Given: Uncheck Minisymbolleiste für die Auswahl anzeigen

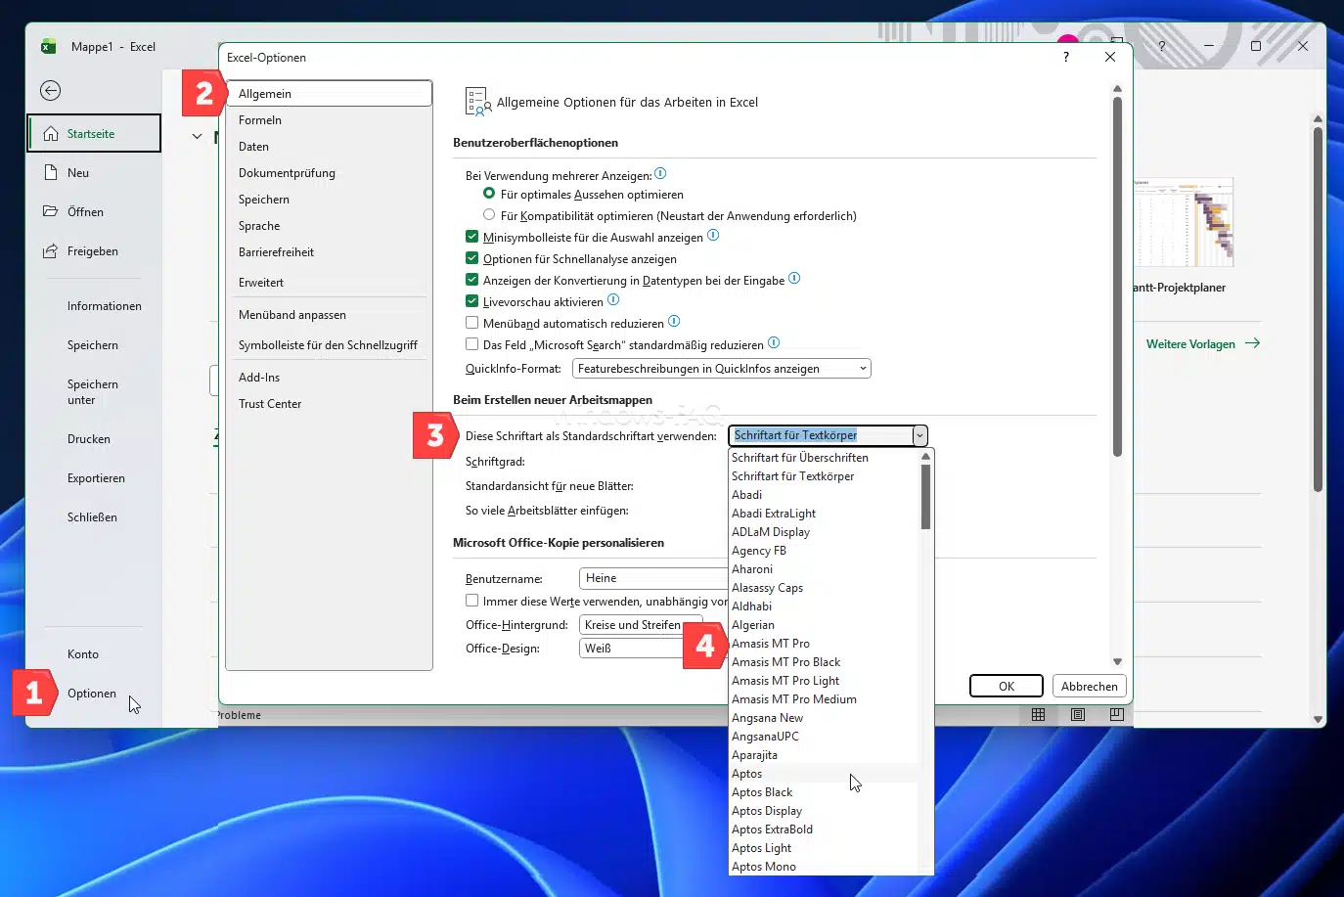Looking at the screenshot, I should pos(472,237).
